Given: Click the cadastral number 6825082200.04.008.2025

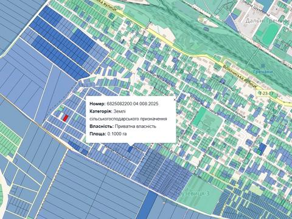Looking at the screenshot, I should [x=133, y=104].
